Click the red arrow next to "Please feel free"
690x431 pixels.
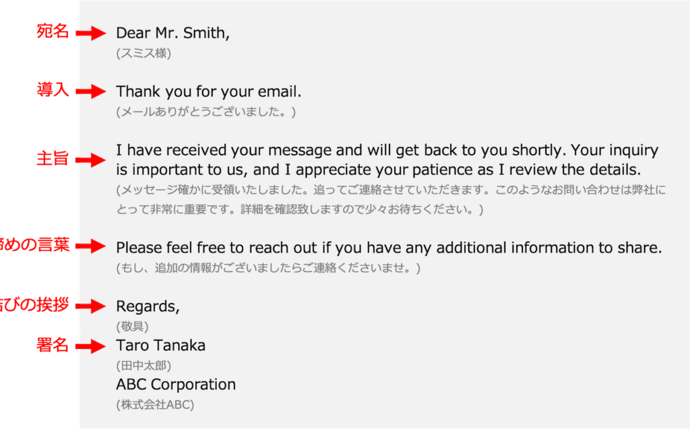[91, 246]
